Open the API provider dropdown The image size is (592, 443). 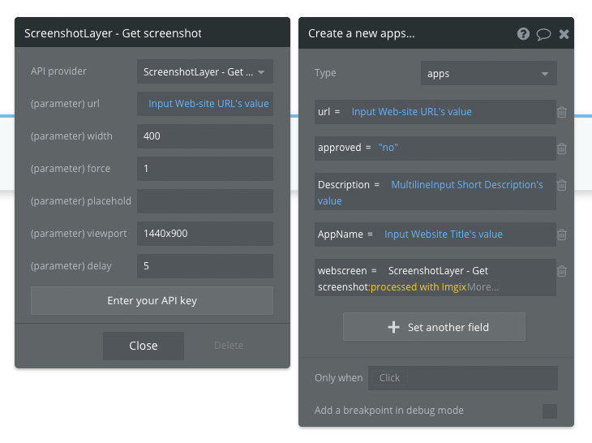[204, 72]
